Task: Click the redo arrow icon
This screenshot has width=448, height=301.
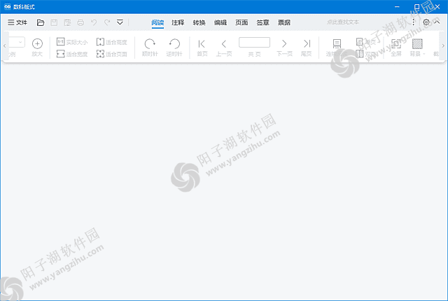Action: tap(107, 22)
